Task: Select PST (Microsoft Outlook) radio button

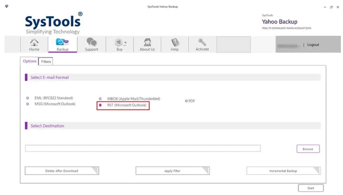Action: (x=100, y=105)
